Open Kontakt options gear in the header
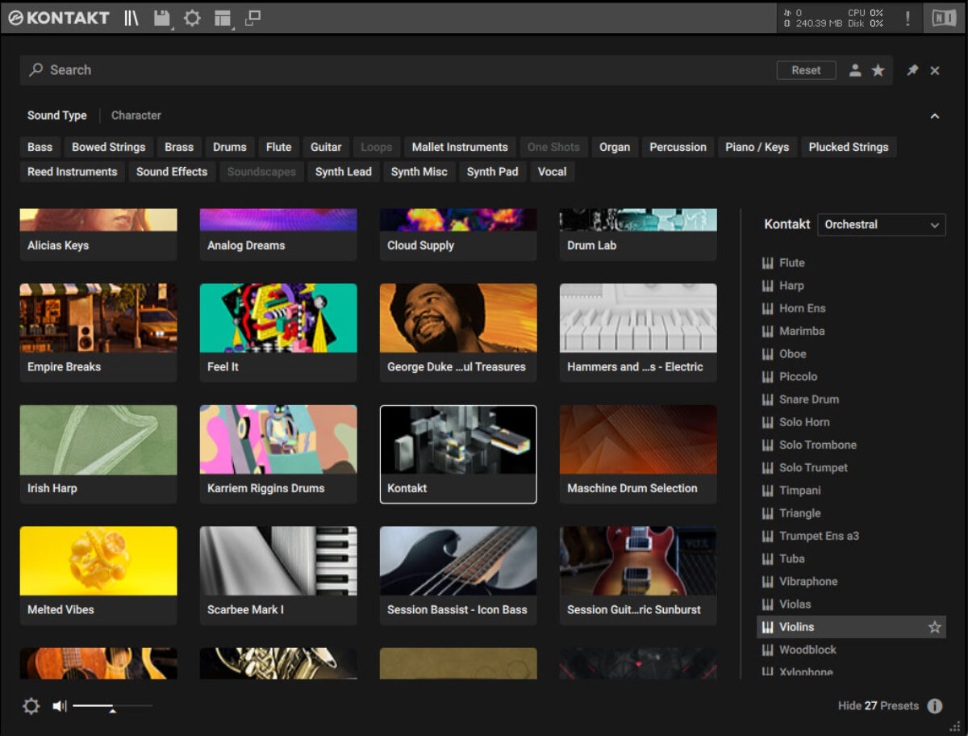This screenshot has height=736, width=968. pos(192,18)
